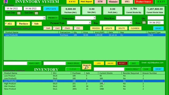This screenshot has height=95, width=169.
Task: Select inventory row Low Product5
Action: (84, 78)
